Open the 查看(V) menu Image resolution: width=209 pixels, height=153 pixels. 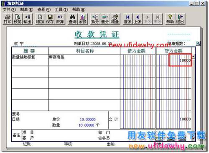click(44, 10)
